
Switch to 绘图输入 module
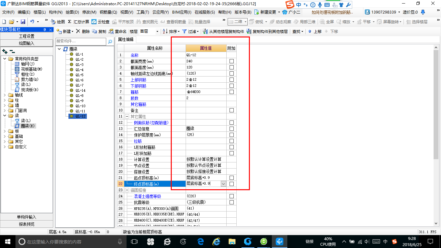(x=27, y=43)
